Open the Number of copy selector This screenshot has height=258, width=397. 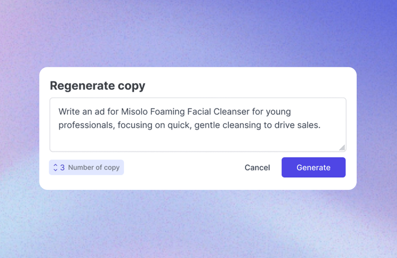click(x=86, y=167)
